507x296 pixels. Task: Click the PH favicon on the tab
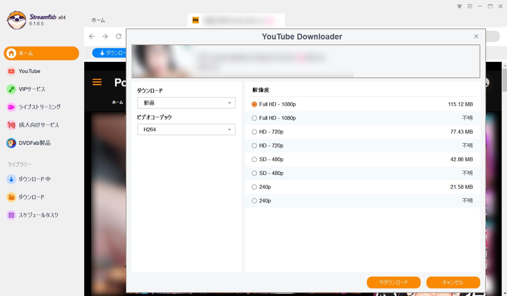tap(196, 20)
